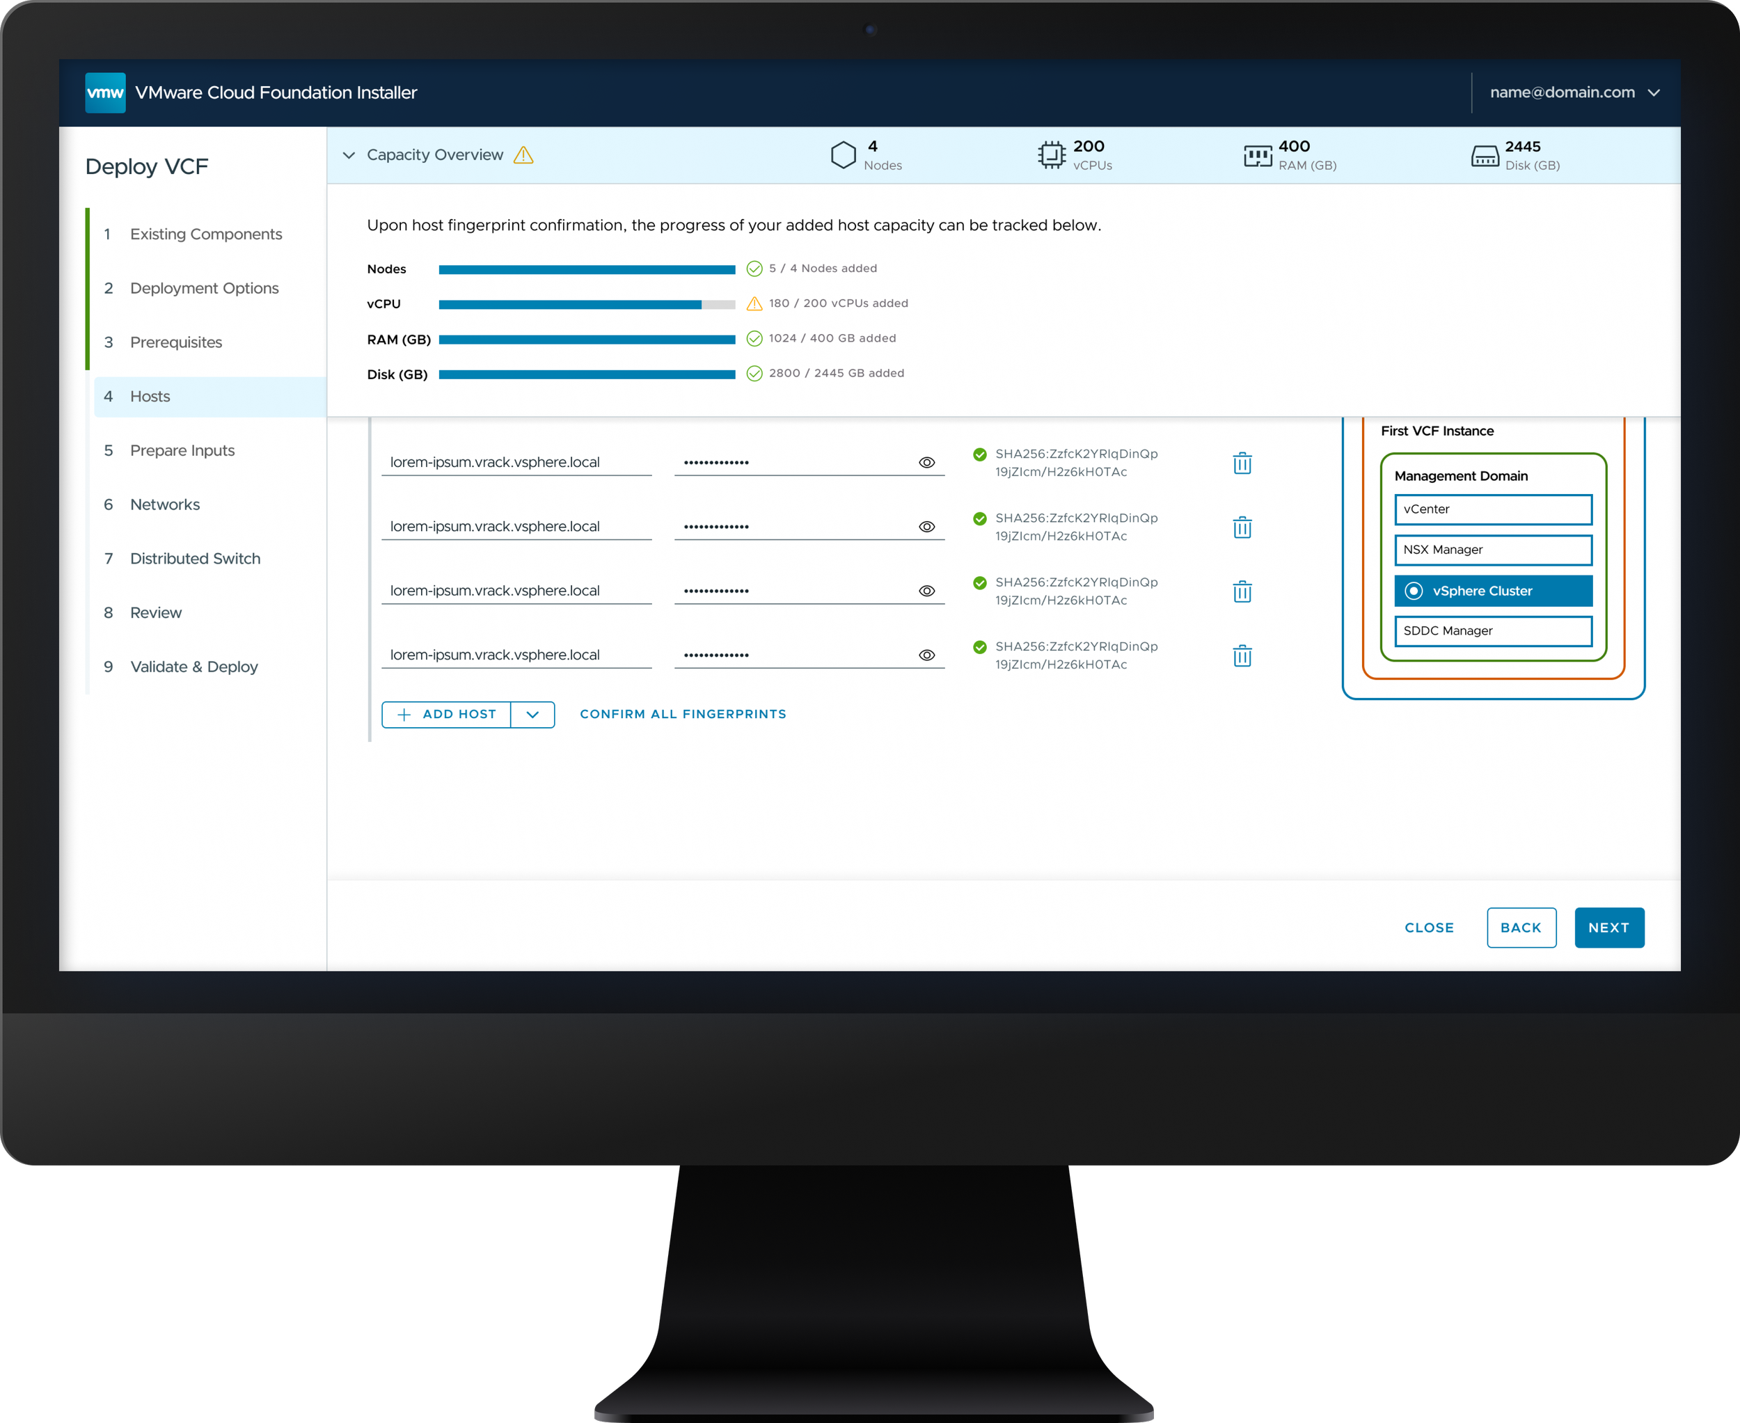
Task: Open the Add Host dropdown arrow
Action: pos(532,715)
